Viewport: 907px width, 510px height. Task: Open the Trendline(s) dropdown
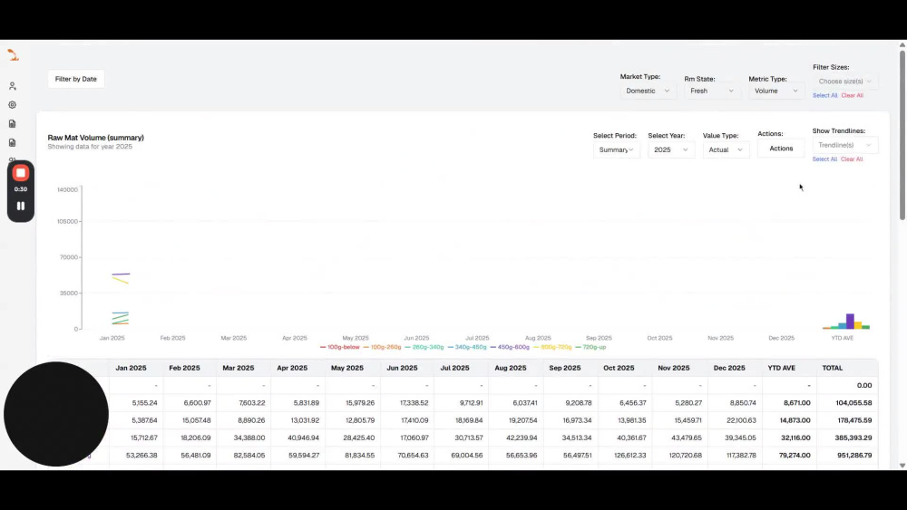point(845,145)
